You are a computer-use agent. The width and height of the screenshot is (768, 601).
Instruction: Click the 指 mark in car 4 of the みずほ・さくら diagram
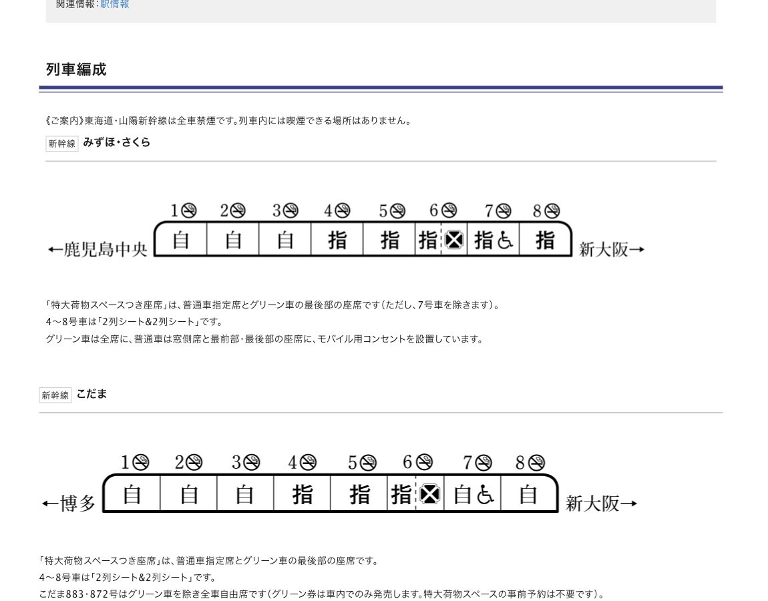[337, 240]
